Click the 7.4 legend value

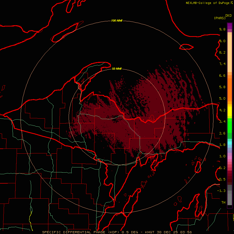222,64
